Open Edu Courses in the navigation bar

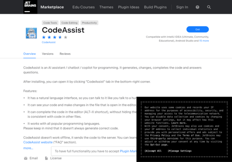pos(84,7)
